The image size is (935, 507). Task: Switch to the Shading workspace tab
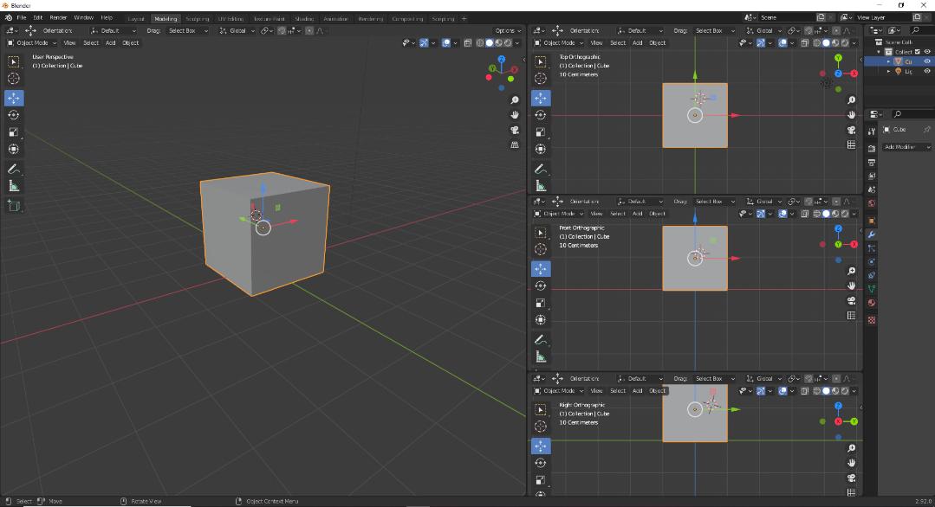304,19
